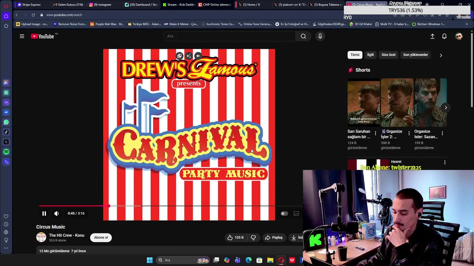Viewport: 474px width, 266px height.
Task: Open Spotify in Opera sidebar
Action: (6, 152)
